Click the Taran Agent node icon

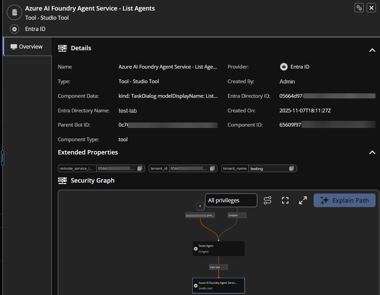click(x=196, y=248)
